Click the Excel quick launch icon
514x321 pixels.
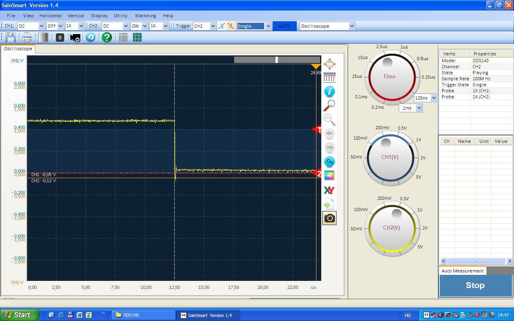click(88, 315)
